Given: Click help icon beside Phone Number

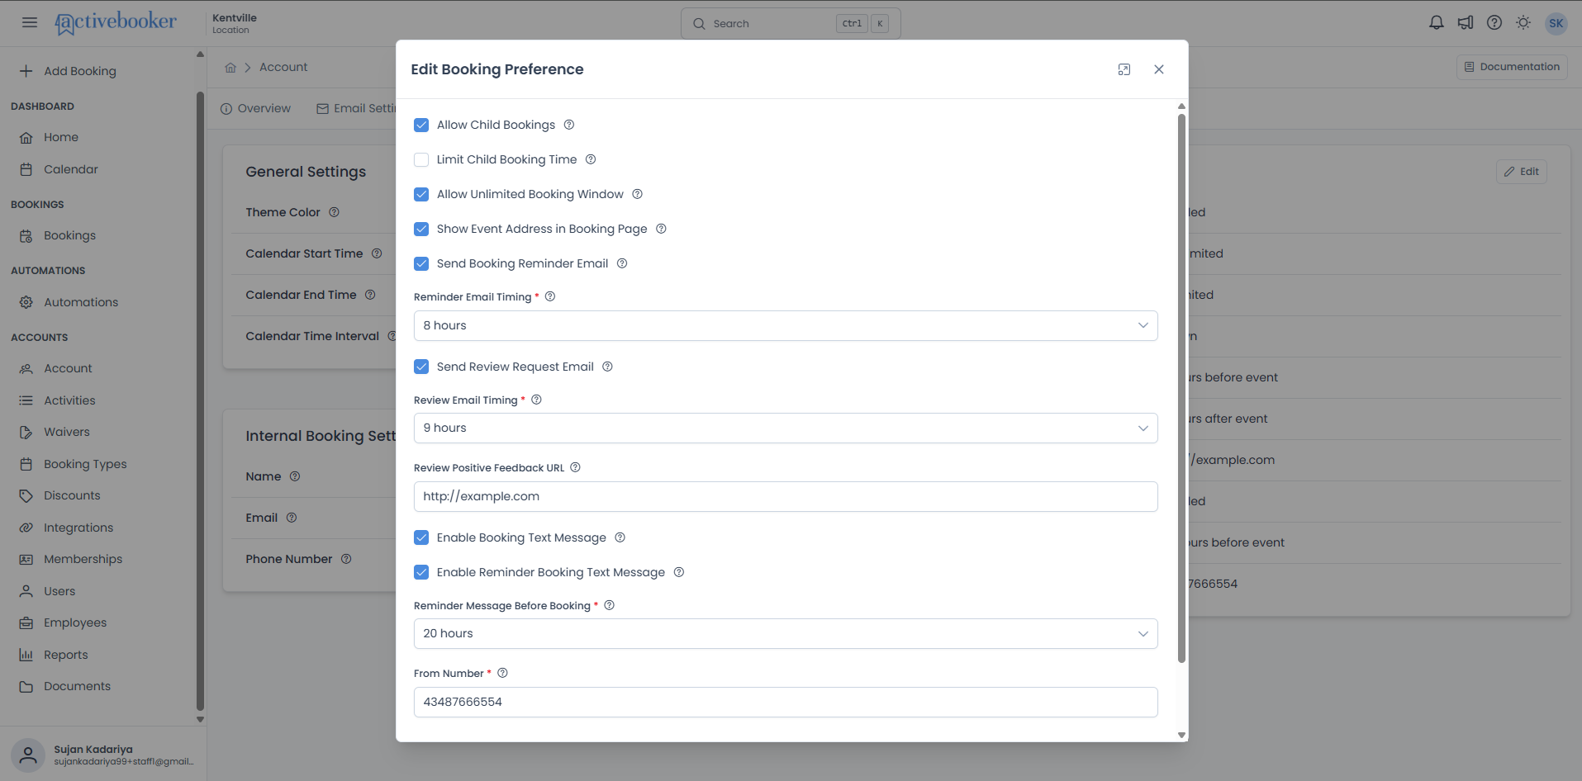Looking at the screenshot, I should [x=346, y=559].
